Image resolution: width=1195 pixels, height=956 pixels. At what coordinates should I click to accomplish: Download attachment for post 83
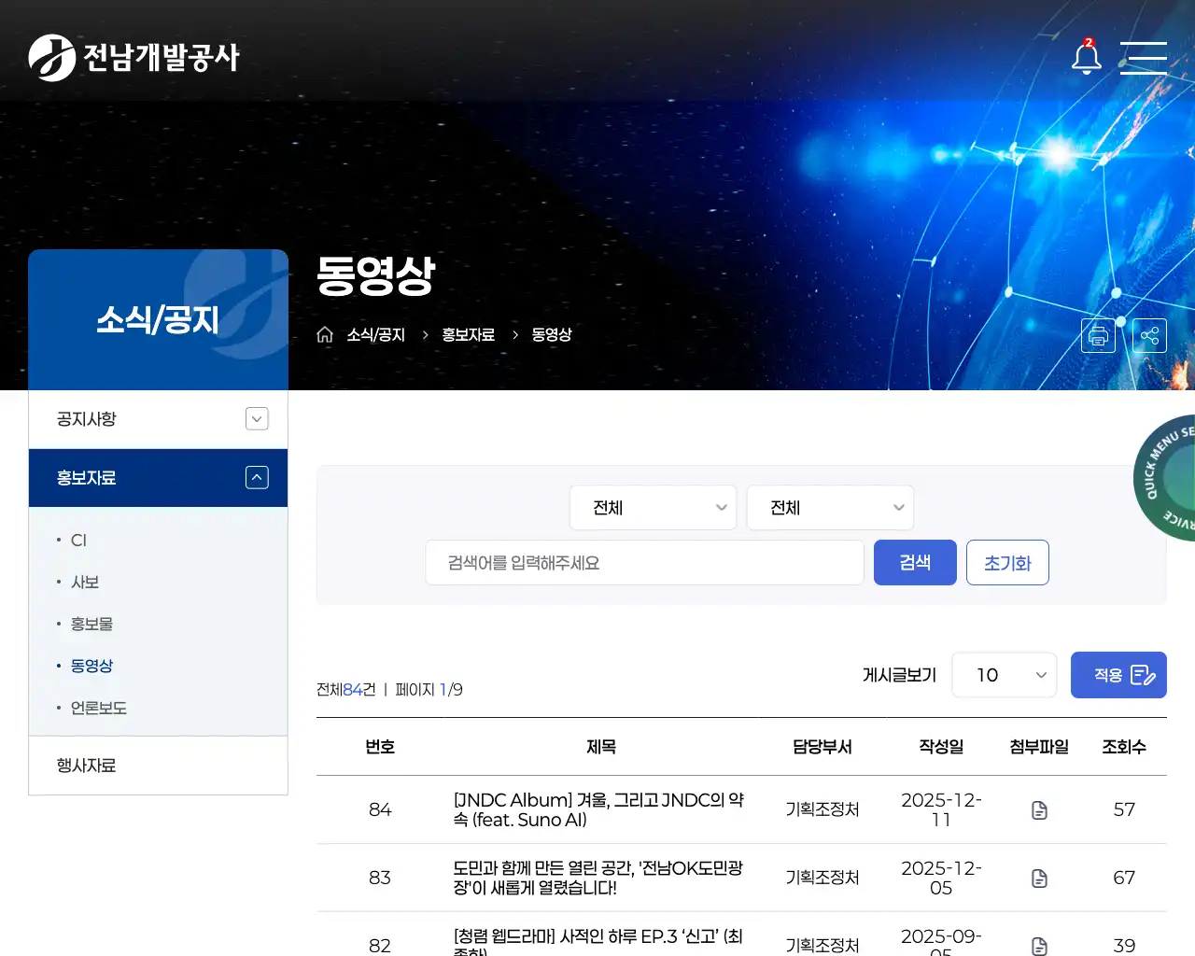pos(1039,878)
